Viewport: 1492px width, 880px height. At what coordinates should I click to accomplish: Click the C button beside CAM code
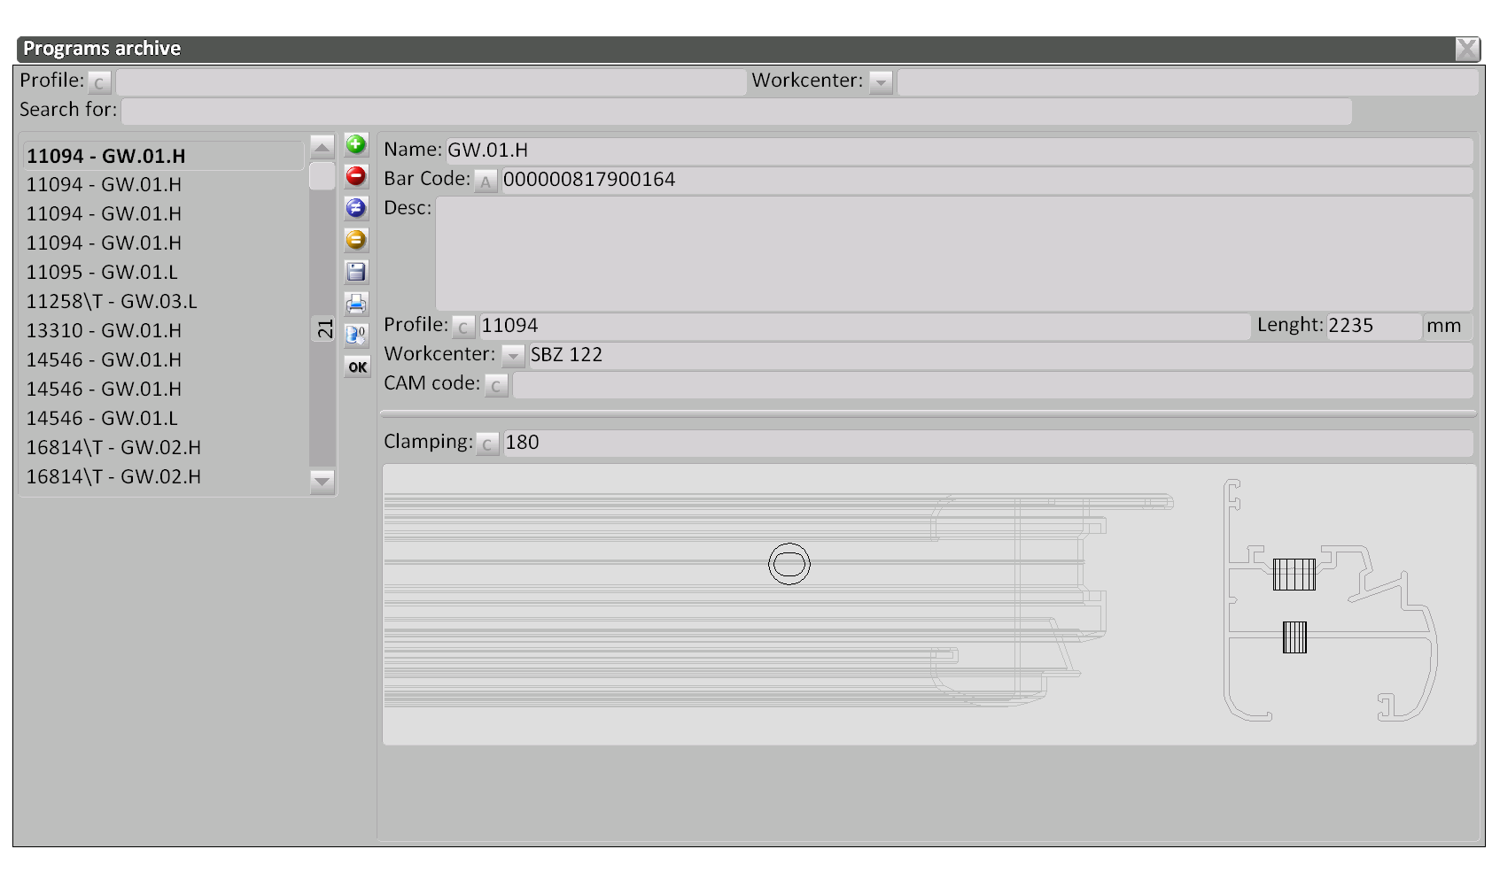(x=496, y=386)
